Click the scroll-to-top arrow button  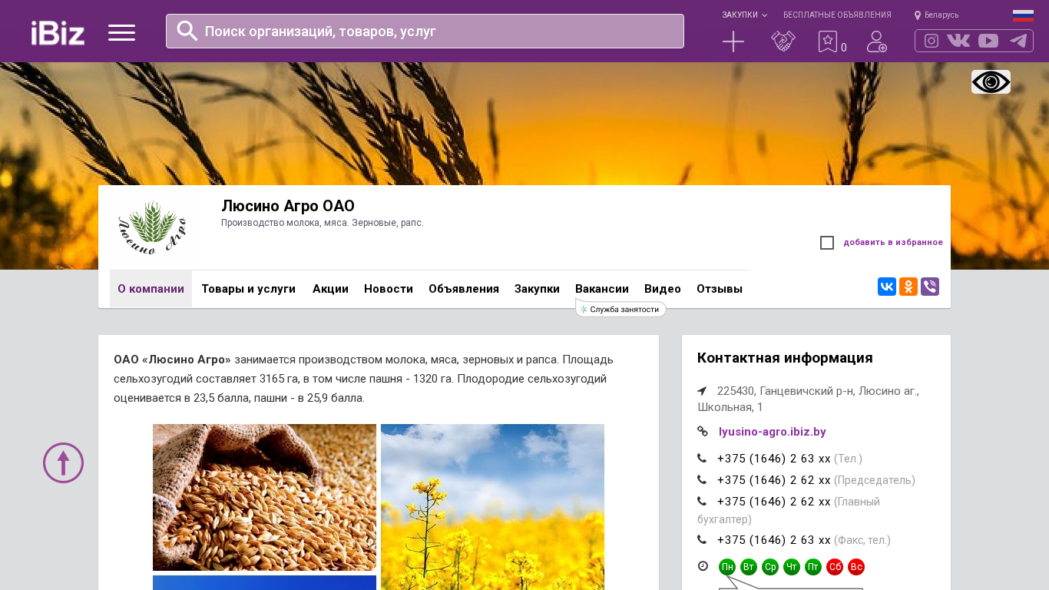coord(63,462)
